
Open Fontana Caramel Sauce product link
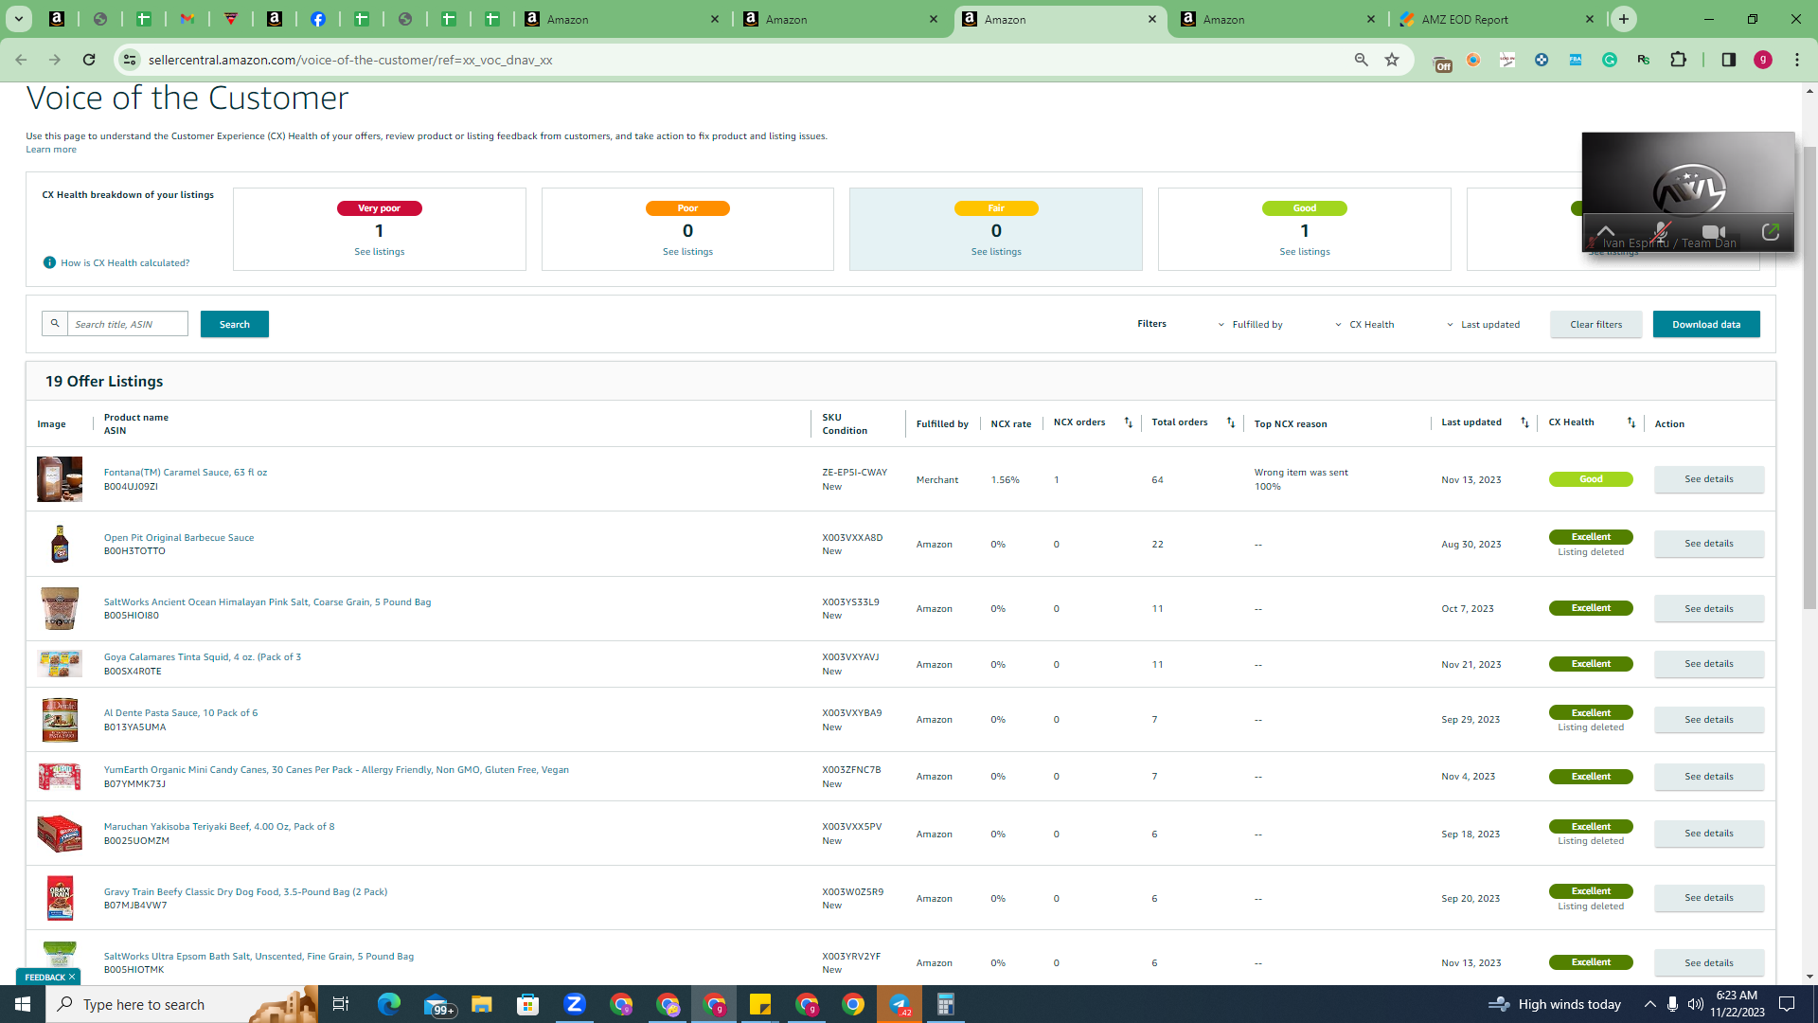point(186,472)
